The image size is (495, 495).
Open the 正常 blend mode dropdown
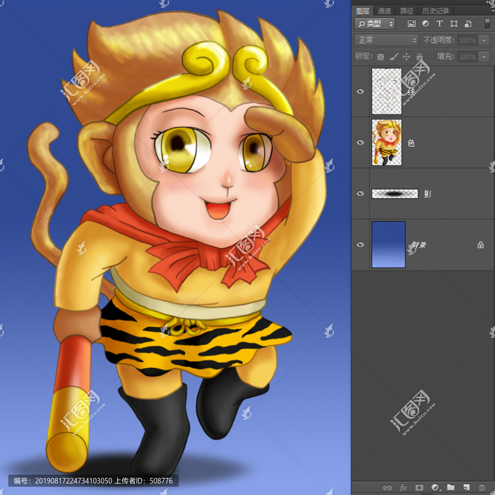pyautogui.click(x=386, y=40)
